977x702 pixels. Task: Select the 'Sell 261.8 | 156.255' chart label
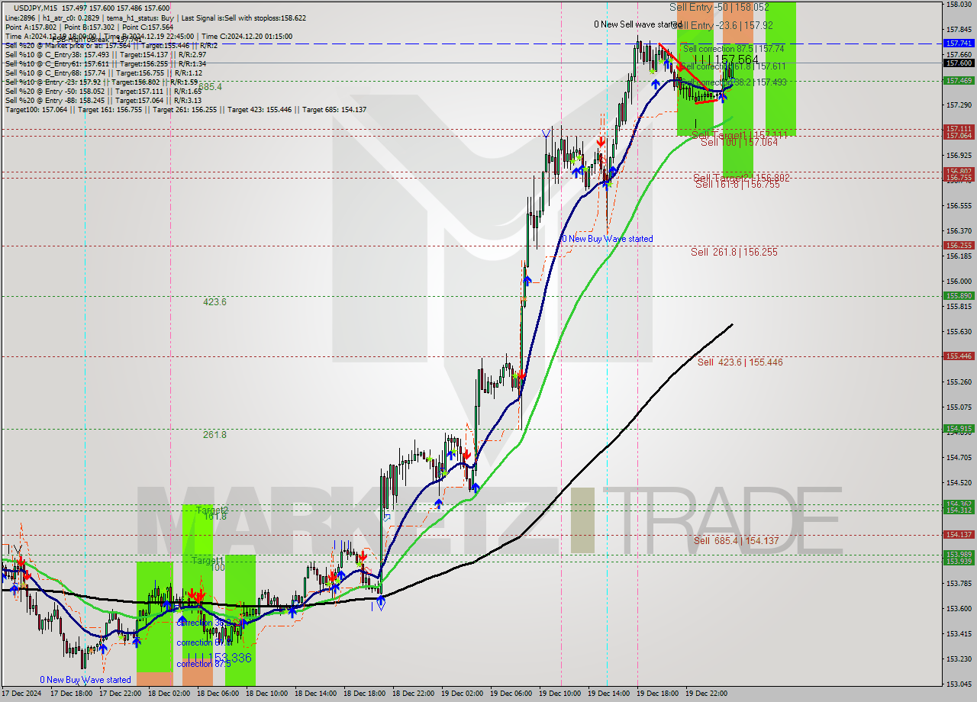point(734,252)
